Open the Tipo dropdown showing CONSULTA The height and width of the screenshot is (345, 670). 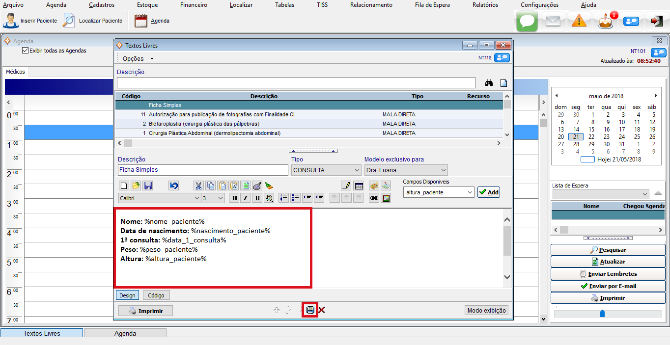[x=326, y=170]
